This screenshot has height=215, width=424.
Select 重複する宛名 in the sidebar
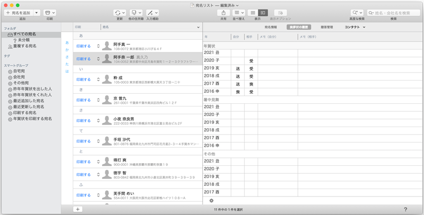[x=25, y=46]
